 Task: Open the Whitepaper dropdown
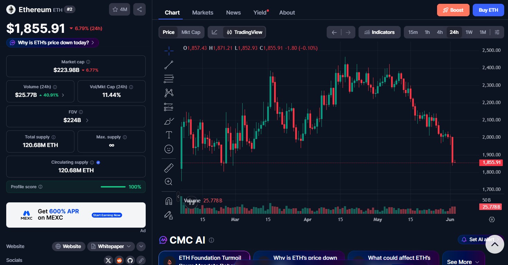pyautogui.click(x=111, y=246)
